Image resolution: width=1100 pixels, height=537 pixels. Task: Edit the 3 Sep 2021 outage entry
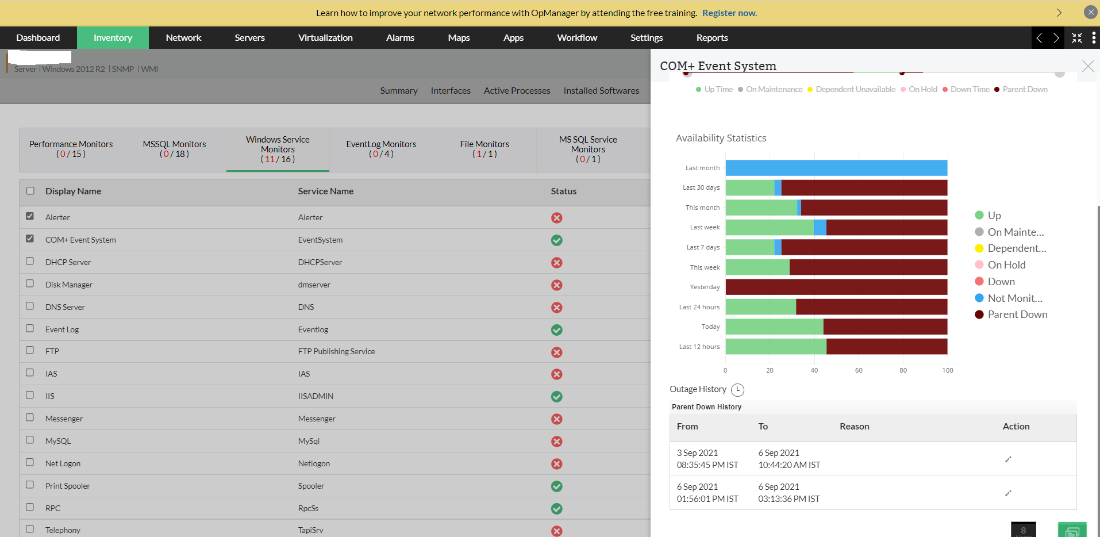coord(1007,459)
